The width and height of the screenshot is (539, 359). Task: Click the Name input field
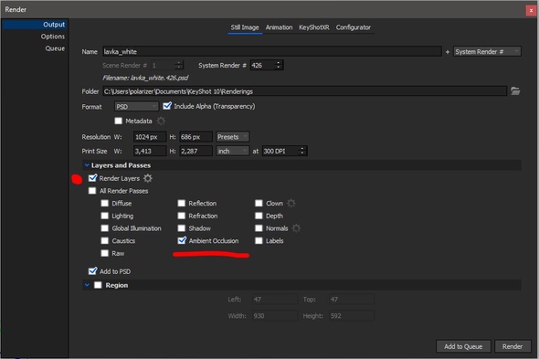(272, 51)
